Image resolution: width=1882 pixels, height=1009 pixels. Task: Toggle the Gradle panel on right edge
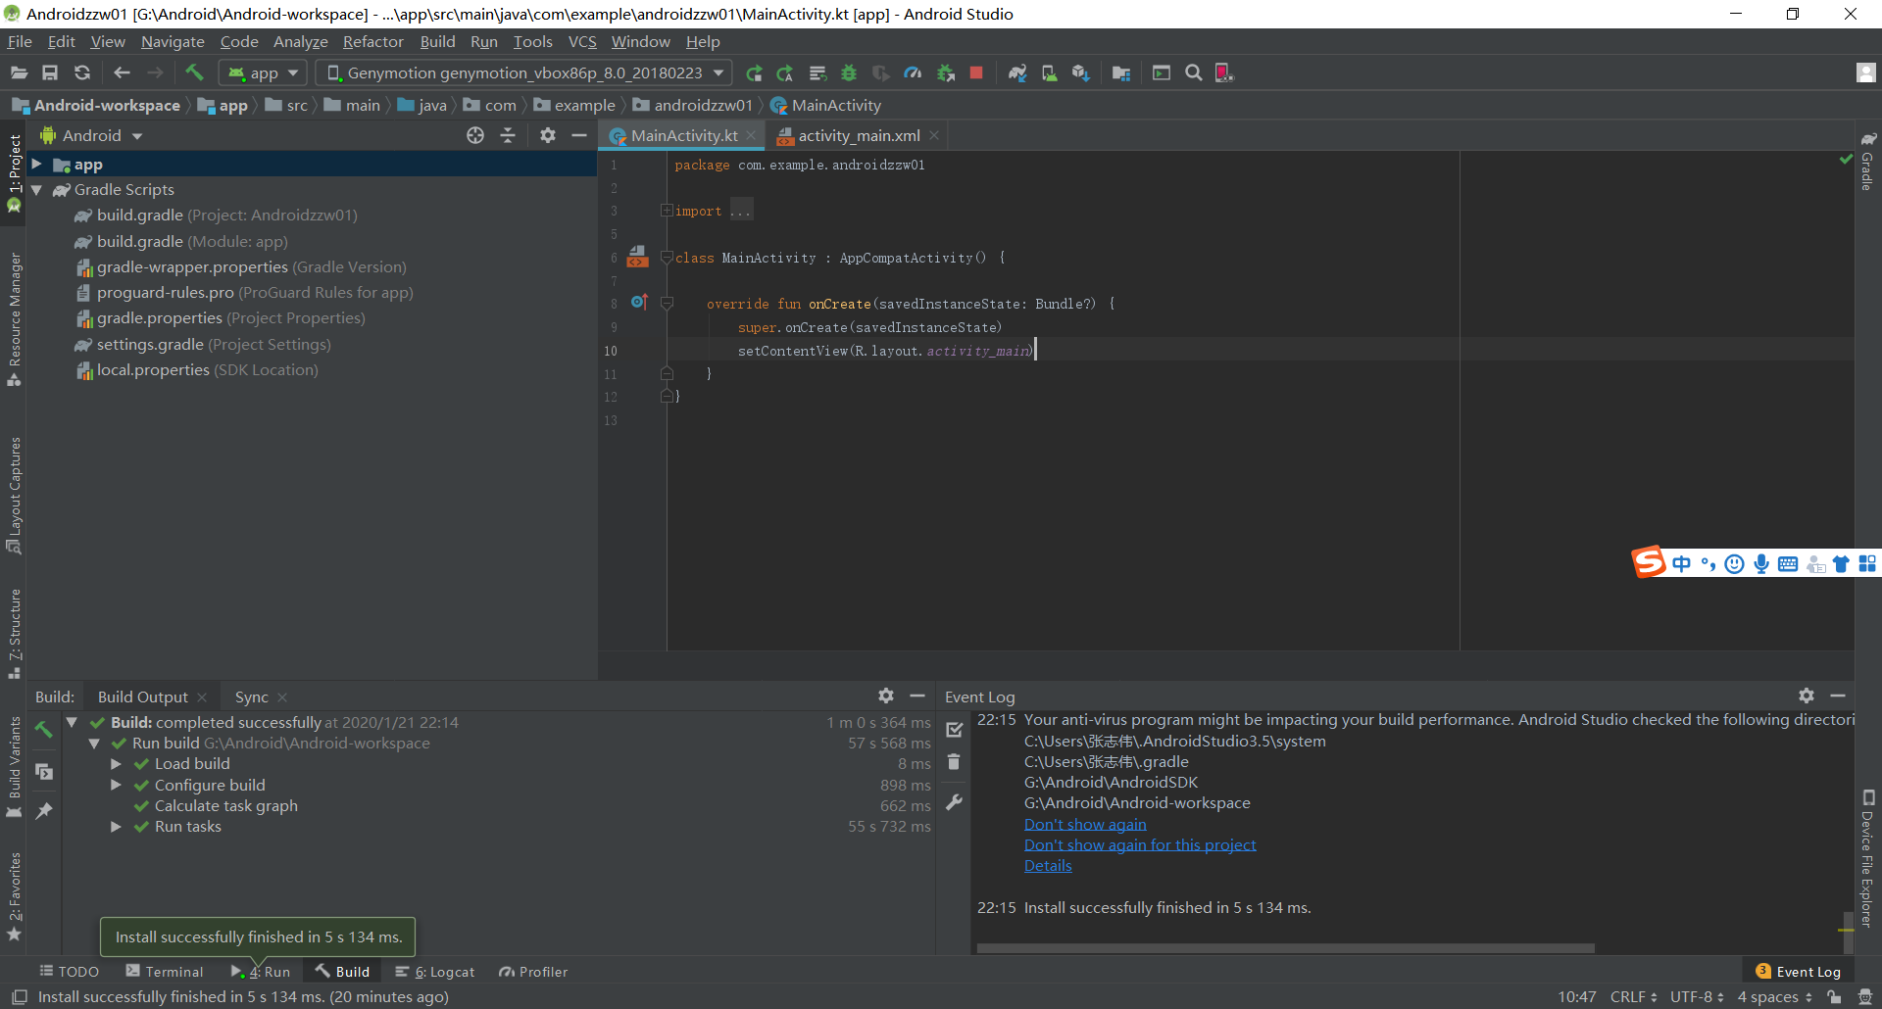point(1868,161)
